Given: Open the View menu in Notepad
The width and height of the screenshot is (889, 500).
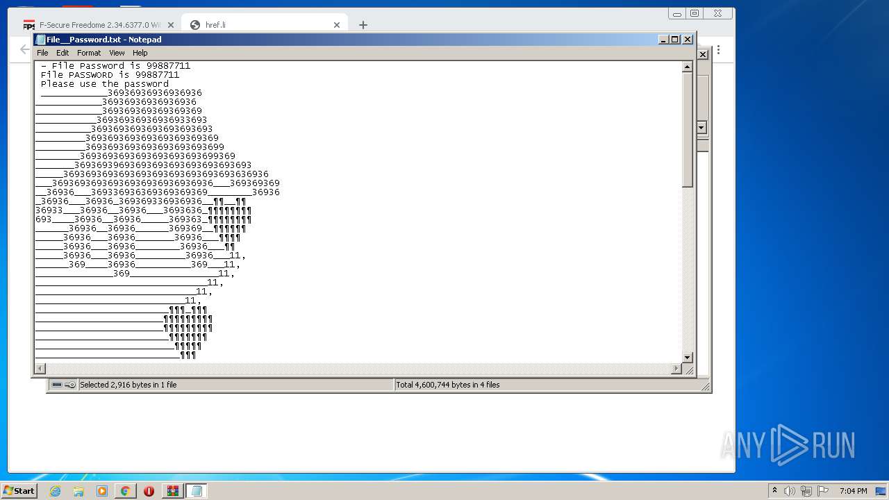Looking at the screenshot, I should coord(117,53).
